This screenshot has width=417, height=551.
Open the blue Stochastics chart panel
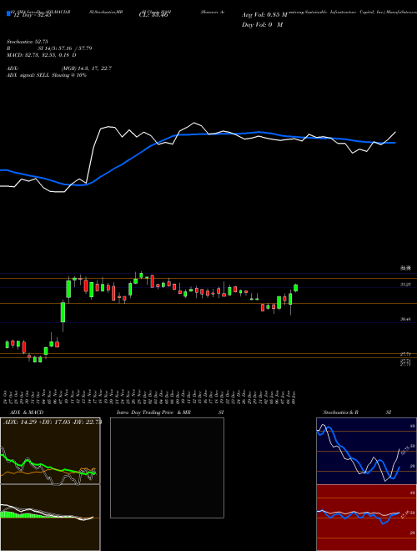366,451
